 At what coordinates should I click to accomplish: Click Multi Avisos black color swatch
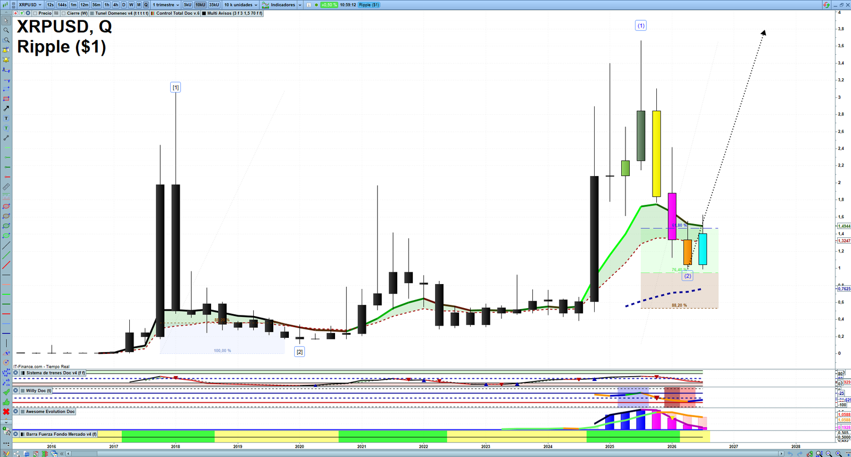click(204, 13)
